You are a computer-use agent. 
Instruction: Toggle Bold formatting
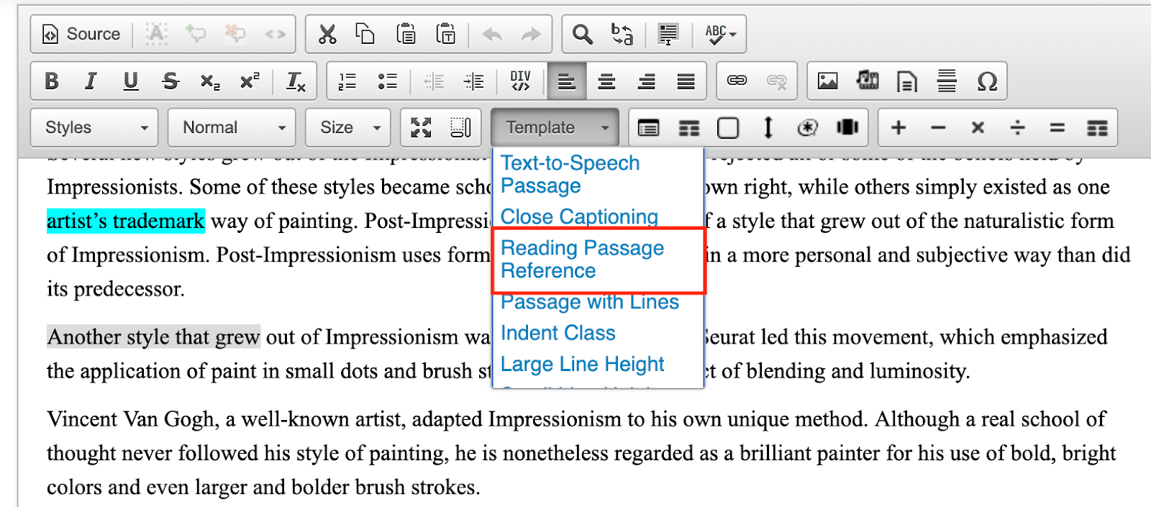[52, 81]
